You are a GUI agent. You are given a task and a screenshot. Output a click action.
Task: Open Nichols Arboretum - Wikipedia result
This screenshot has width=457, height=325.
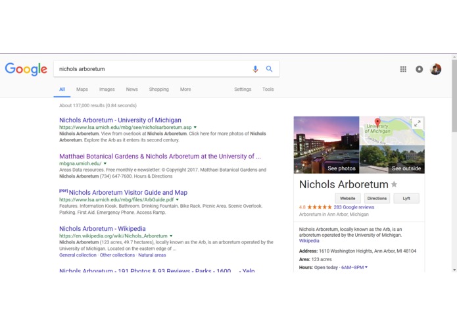pyautogui.click(x=103, y=228)
